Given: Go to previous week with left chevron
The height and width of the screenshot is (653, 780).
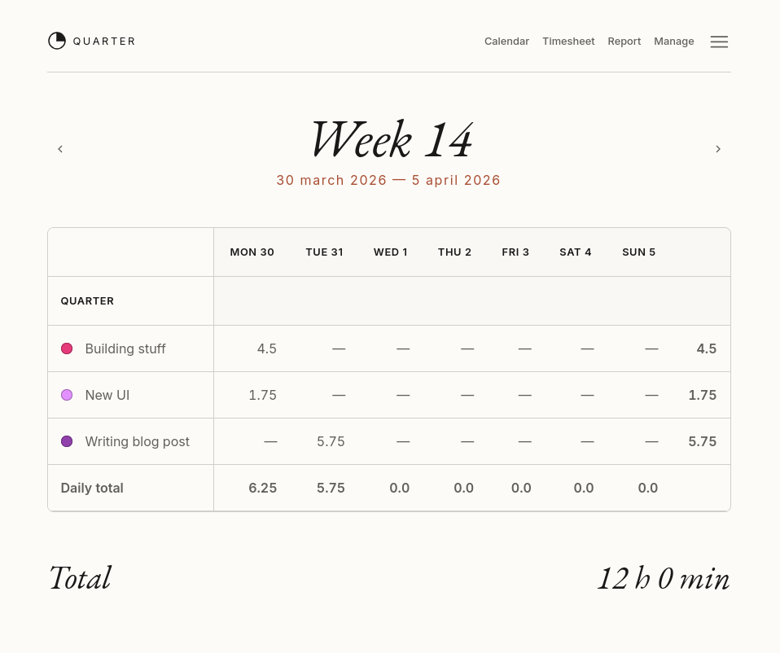Looking at the screenshot, I should point(60,149).
